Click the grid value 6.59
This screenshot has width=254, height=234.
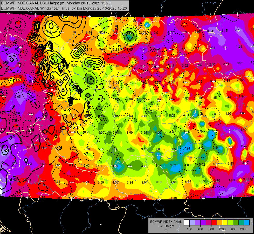click(x=184, y=49)
